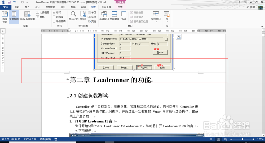Screen dimensions: 265x143
Task: Switch to the 格式 picture format tab
Action: [120, 7]
